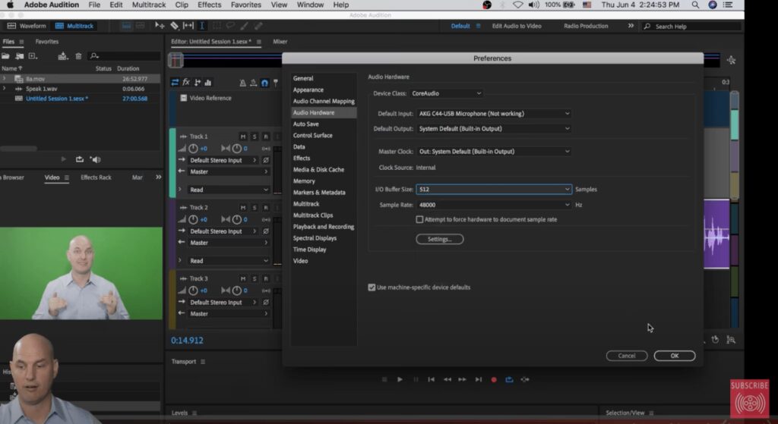The image size is (778, 424).
Task: Select Playback and Recording preferences category
Action: coord(324,227)
